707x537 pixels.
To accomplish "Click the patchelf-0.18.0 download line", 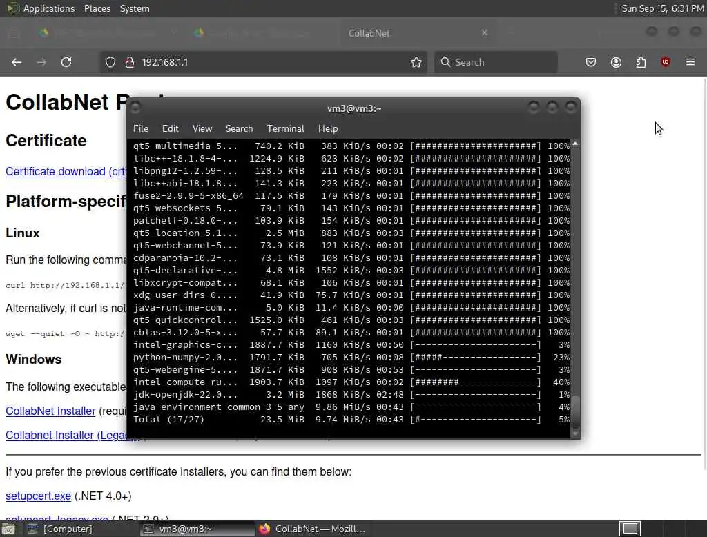I will tap(351, 220).
